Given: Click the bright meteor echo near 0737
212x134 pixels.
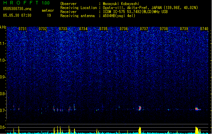Looking at the screenshot, I should 140,108.
